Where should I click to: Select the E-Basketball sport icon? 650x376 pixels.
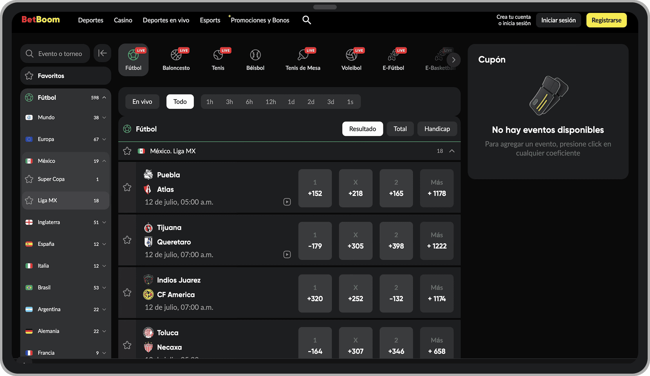(441, 60)
